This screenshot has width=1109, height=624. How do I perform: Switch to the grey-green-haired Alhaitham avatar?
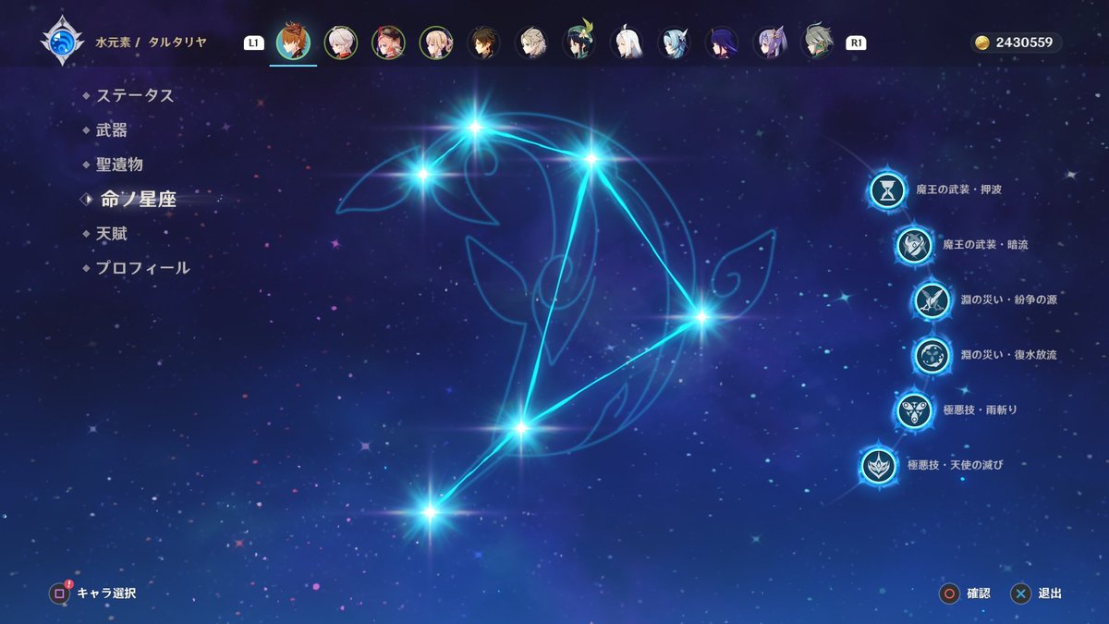[x=817, y=43]
